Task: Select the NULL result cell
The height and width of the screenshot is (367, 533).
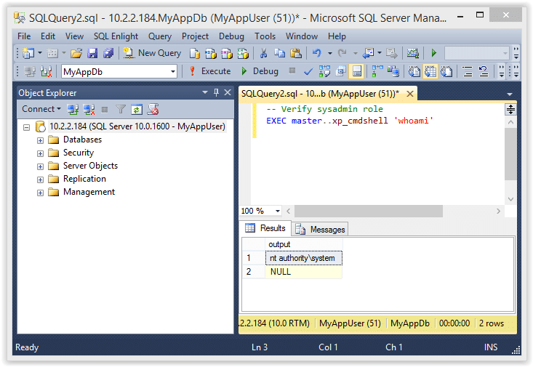Action: click(303, 272)
